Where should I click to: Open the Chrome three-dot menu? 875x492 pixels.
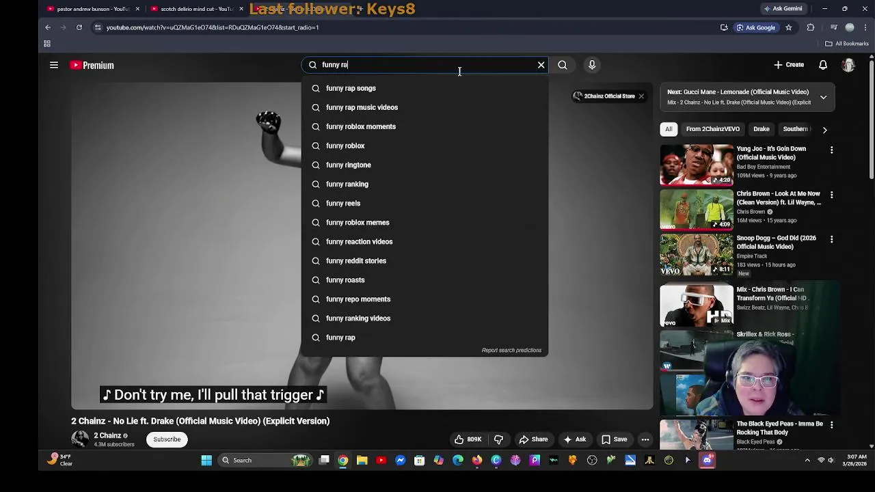(865, 27)
